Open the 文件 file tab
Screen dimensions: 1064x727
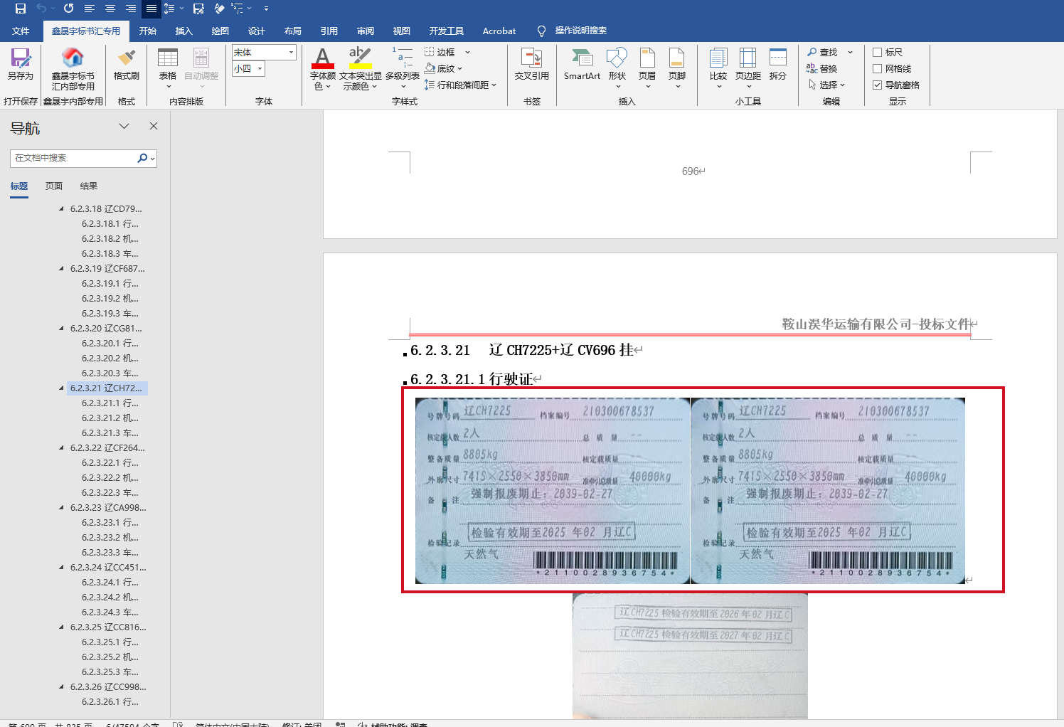point(21,31)
